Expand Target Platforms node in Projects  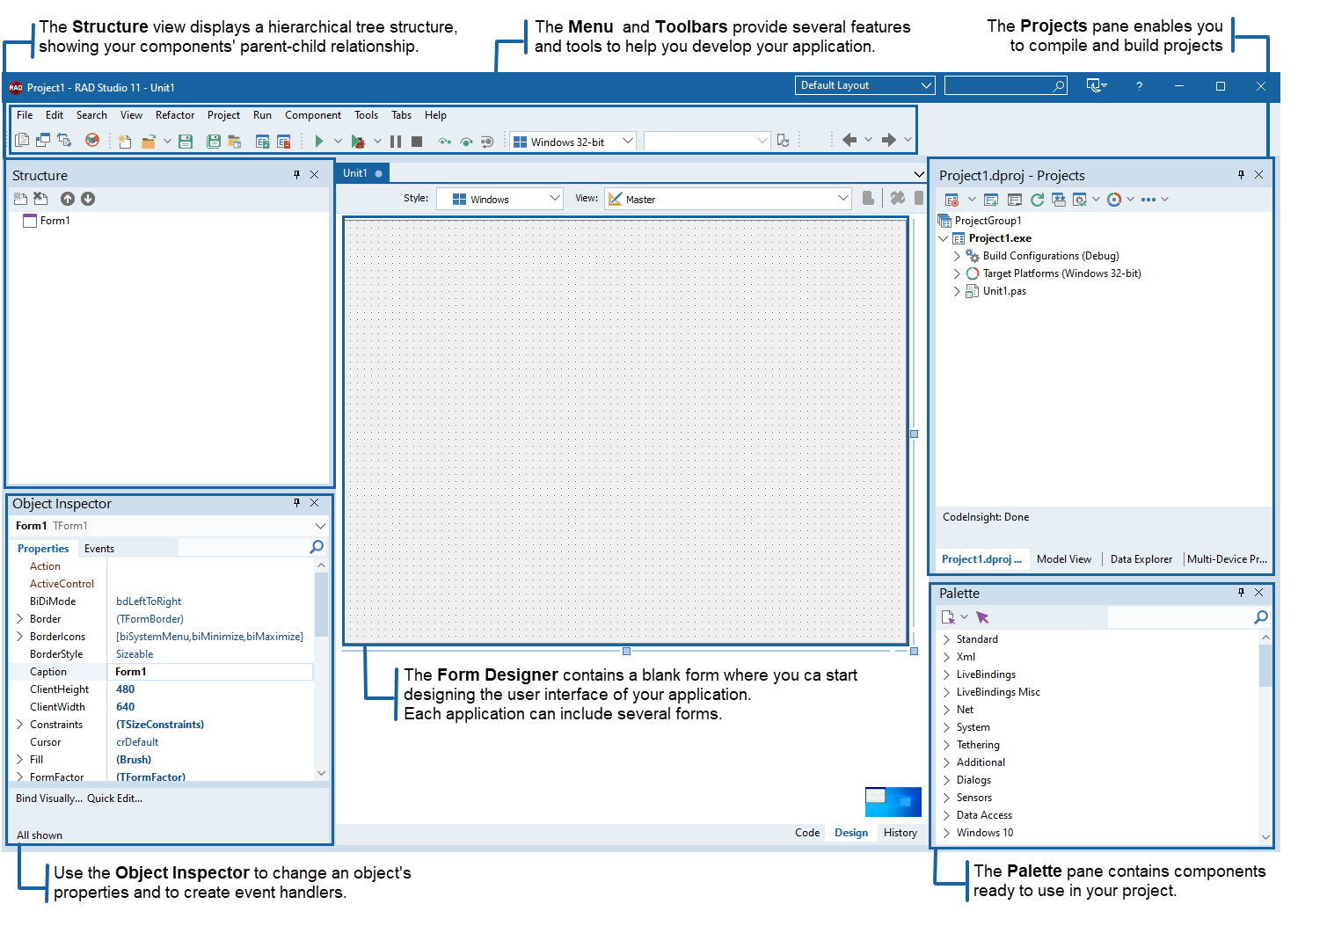(957, 273)
